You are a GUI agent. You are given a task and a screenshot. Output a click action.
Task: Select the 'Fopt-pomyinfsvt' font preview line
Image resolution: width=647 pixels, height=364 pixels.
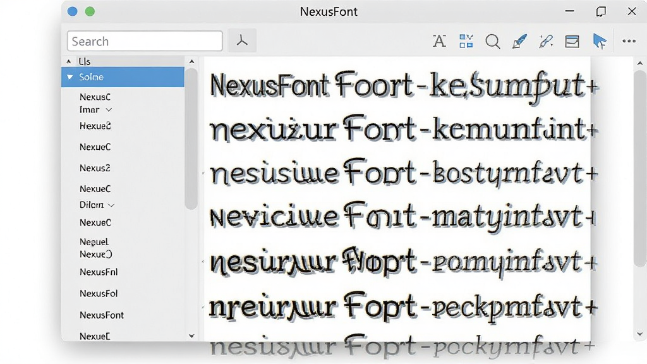(403, 262)
